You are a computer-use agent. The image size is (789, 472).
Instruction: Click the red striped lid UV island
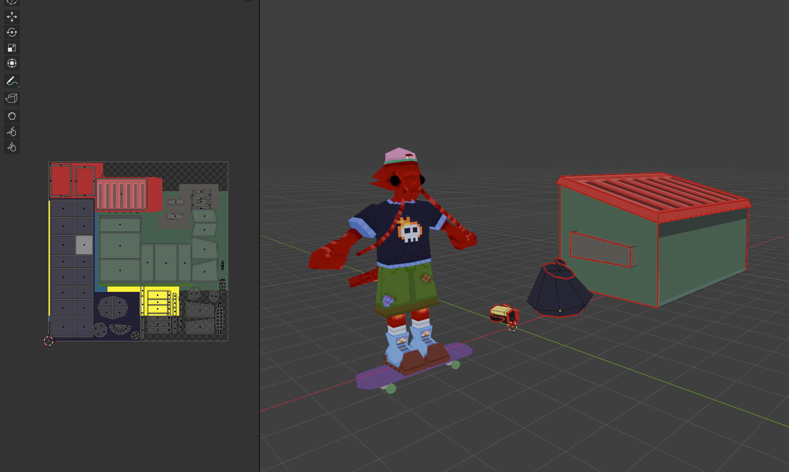121,194
